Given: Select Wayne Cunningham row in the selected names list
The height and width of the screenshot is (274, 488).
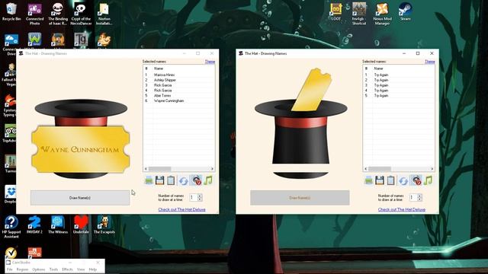Looking at the screenshot, I should (x=179, y=100).
